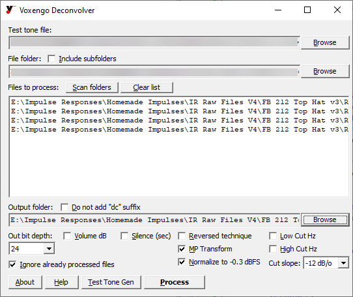The height and width of the screenshot is (297, 353).
Task: Select the third file in process list
Action: point(179,120)
